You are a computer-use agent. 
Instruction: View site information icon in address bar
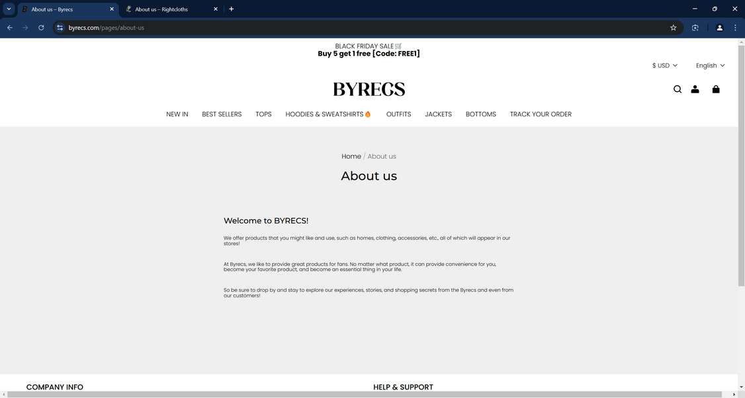pyautogui.click(x=60, y=28)
